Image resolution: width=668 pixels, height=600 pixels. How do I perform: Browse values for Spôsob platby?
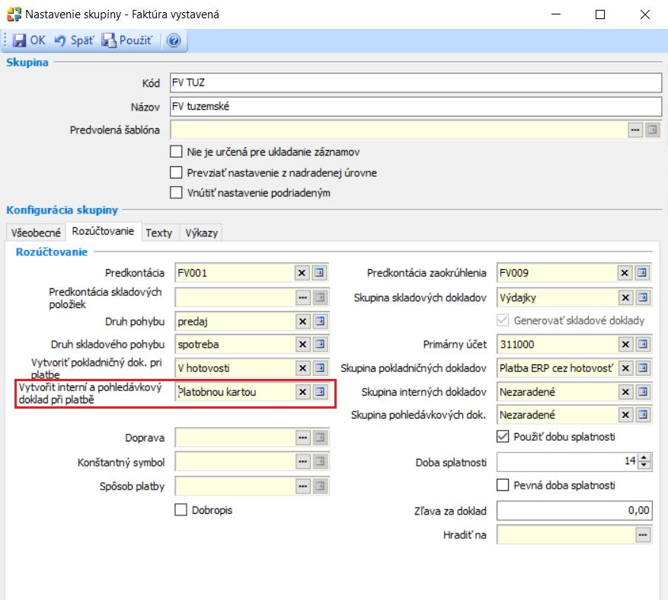pyautogui.click(x=302, y=486)
